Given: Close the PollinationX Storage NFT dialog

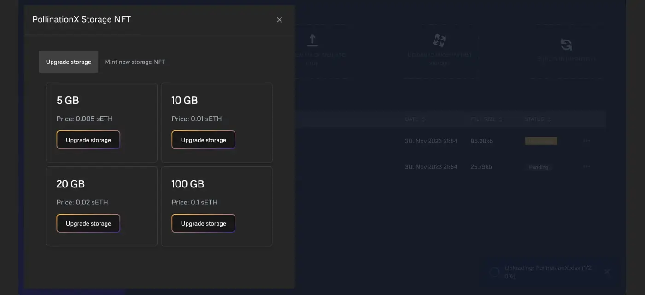Looking at the screenshot, I should (x=279, y=20).
